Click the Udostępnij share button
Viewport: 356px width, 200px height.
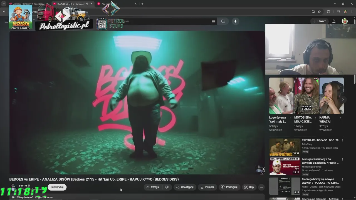tap(184, 187)
